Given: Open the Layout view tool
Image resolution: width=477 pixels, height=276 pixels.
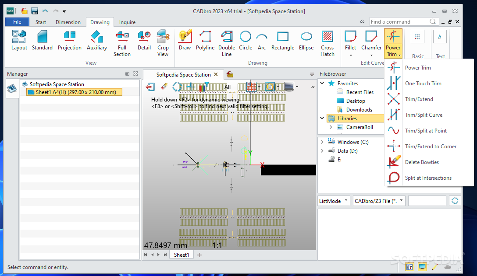Looking at the screenshot, I should [x=19, y=40].
